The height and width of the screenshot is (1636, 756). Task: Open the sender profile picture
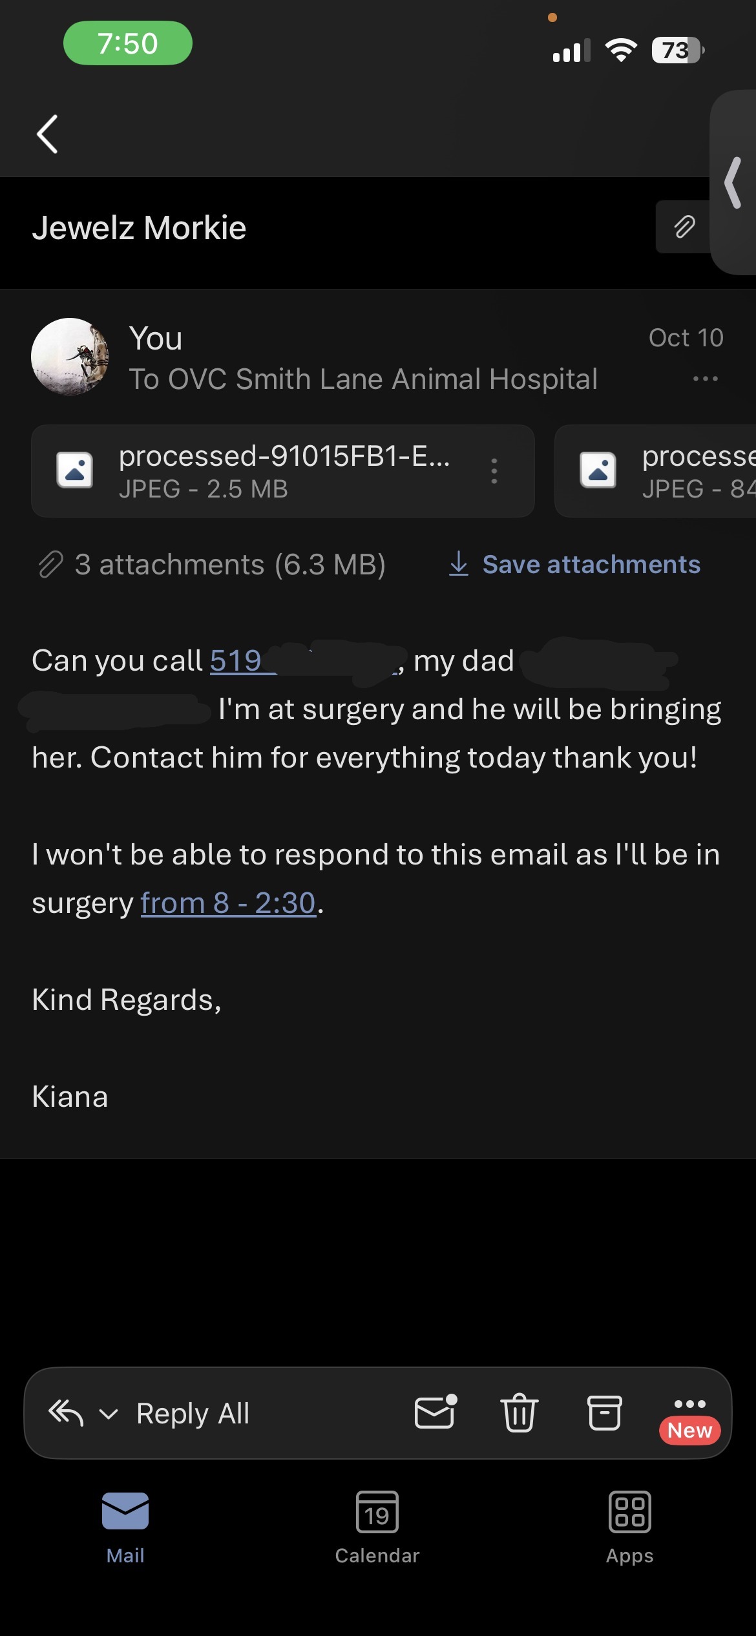(70, 357)
